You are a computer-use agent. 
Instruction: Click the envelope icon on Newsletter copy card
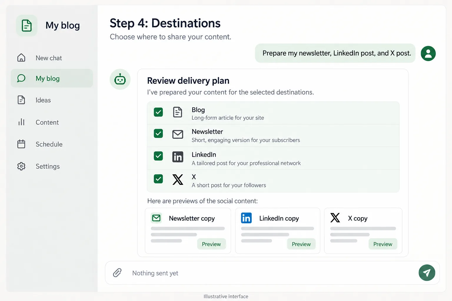[156, 218]
